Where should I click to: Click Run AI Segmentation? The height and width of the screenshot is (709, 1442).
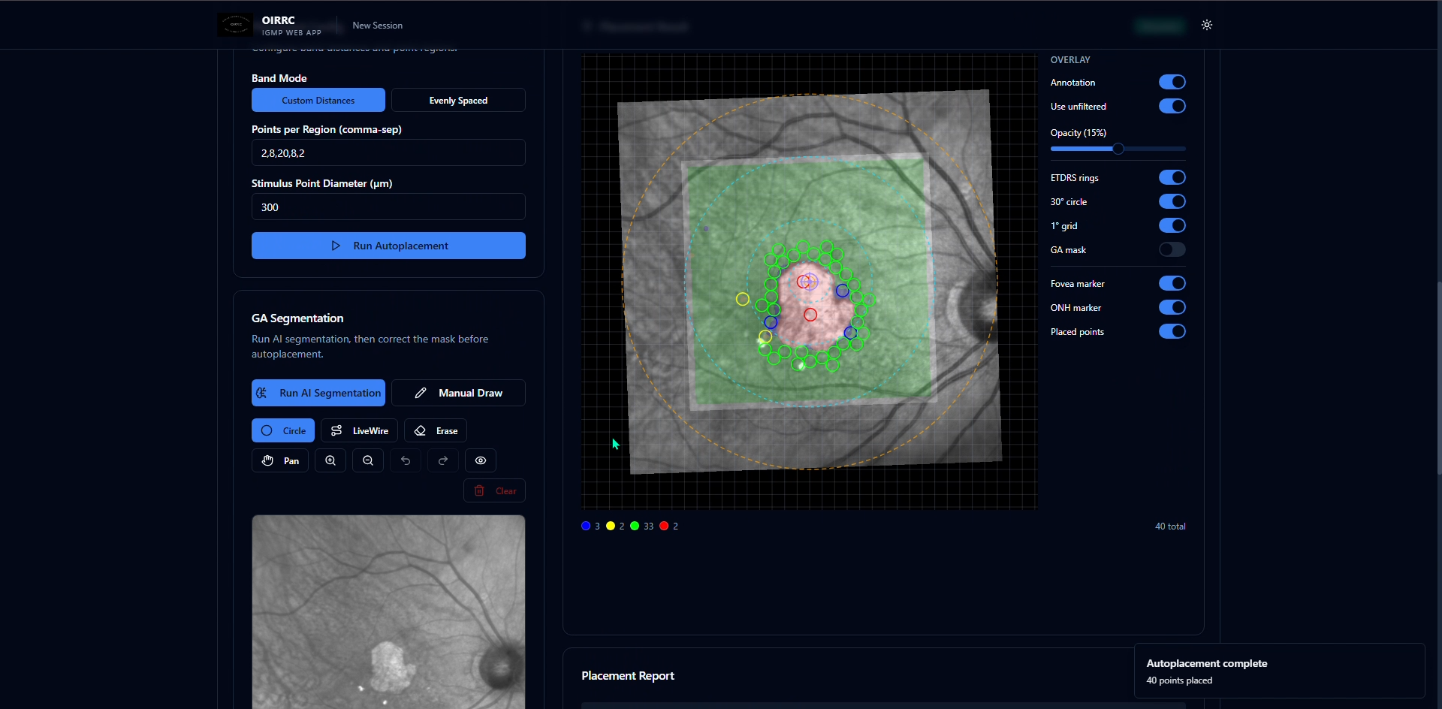tap(318, 393)
